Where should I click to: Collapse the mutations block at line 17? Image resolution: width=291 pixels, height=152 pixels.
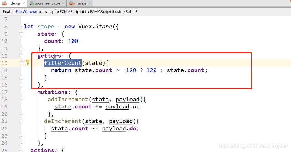tap(21, 92)
